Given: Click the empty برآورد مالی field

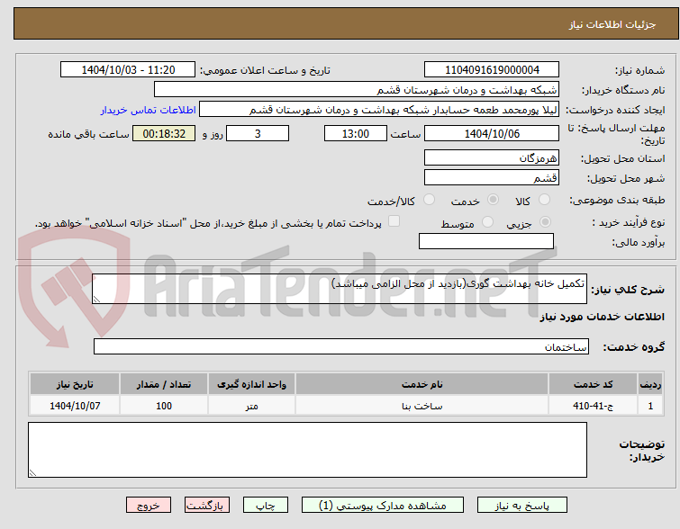Looking at the screenshot, I should pos(486,241).
